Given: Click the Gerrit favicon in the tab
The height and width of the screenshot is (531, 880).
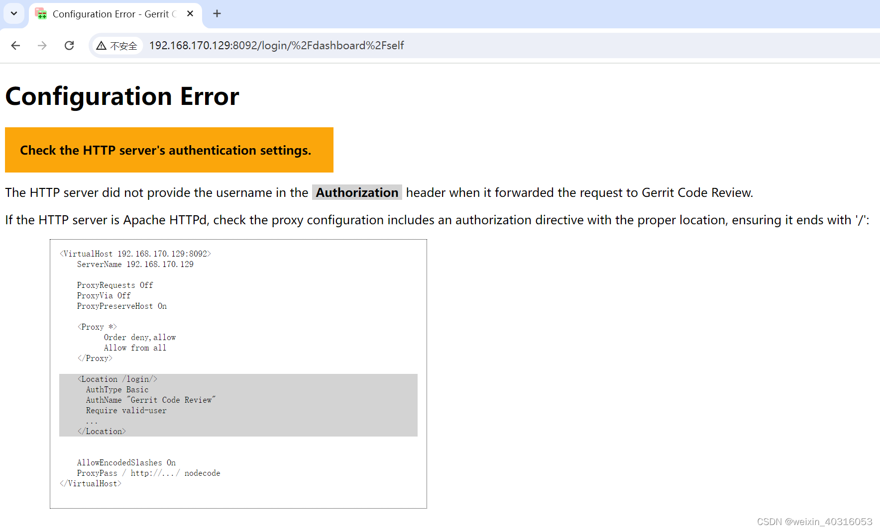Looking at the screenshot, I should pos(41,14).
